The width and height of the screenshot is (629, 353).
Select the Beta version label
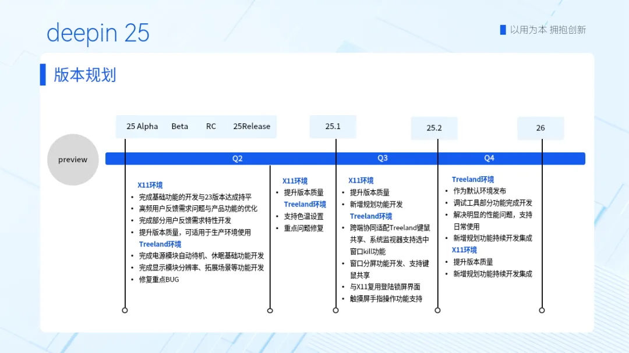[180, 126]
